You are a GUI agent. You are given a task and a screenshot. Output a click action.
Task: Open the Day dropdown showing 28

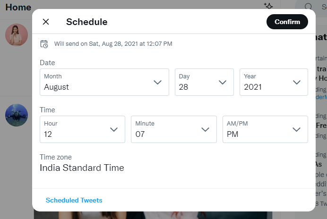(x=204, y=82)
